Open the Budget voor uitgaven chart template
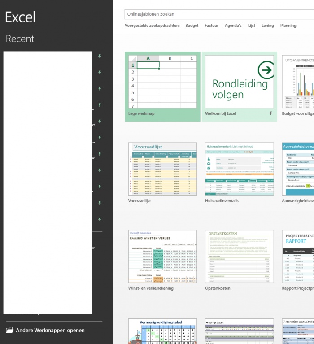The width and height of the screenshot is (314, 344). (x=298, y=82)
